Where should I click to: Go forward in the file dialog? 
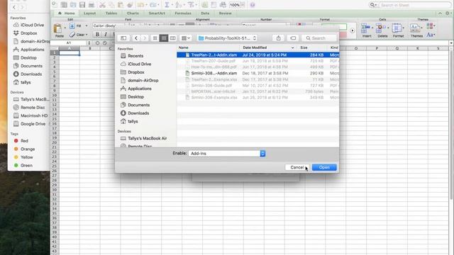pyautogui.click(x=144, y=38)
